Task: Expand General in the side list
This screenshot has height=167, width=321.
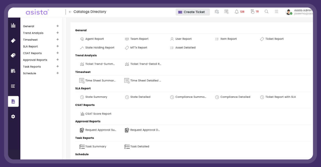Action: 57,26
